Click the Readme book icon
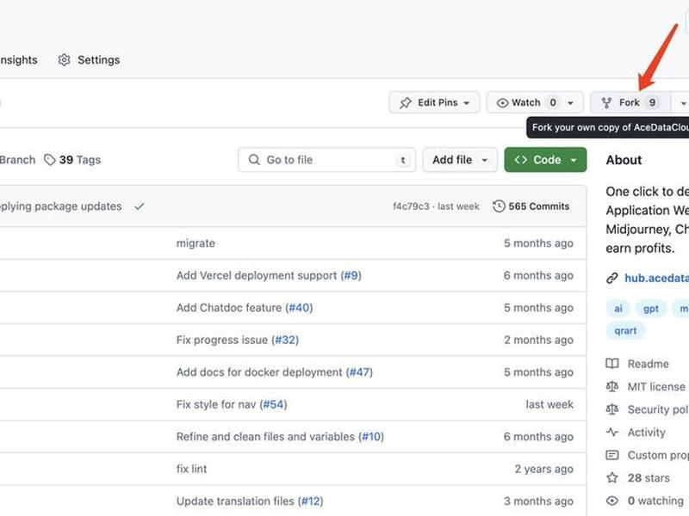This screenshot has width=689, height=516. 612,364
